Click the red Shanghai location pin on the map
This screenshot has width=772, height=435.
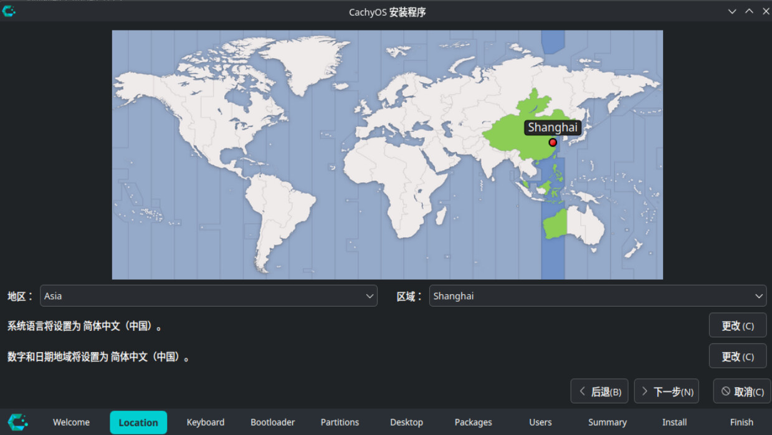click(553, 143)
